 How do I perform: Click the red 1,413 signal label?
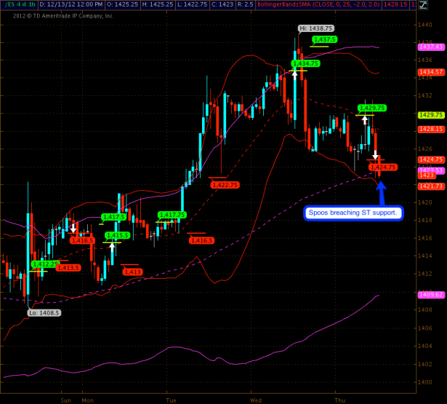(132, 272)
